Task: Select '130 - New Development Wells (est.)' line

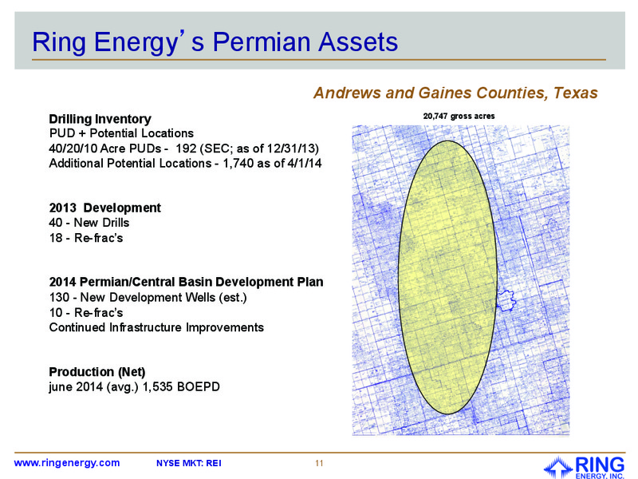Action: (x=148, y=297)
